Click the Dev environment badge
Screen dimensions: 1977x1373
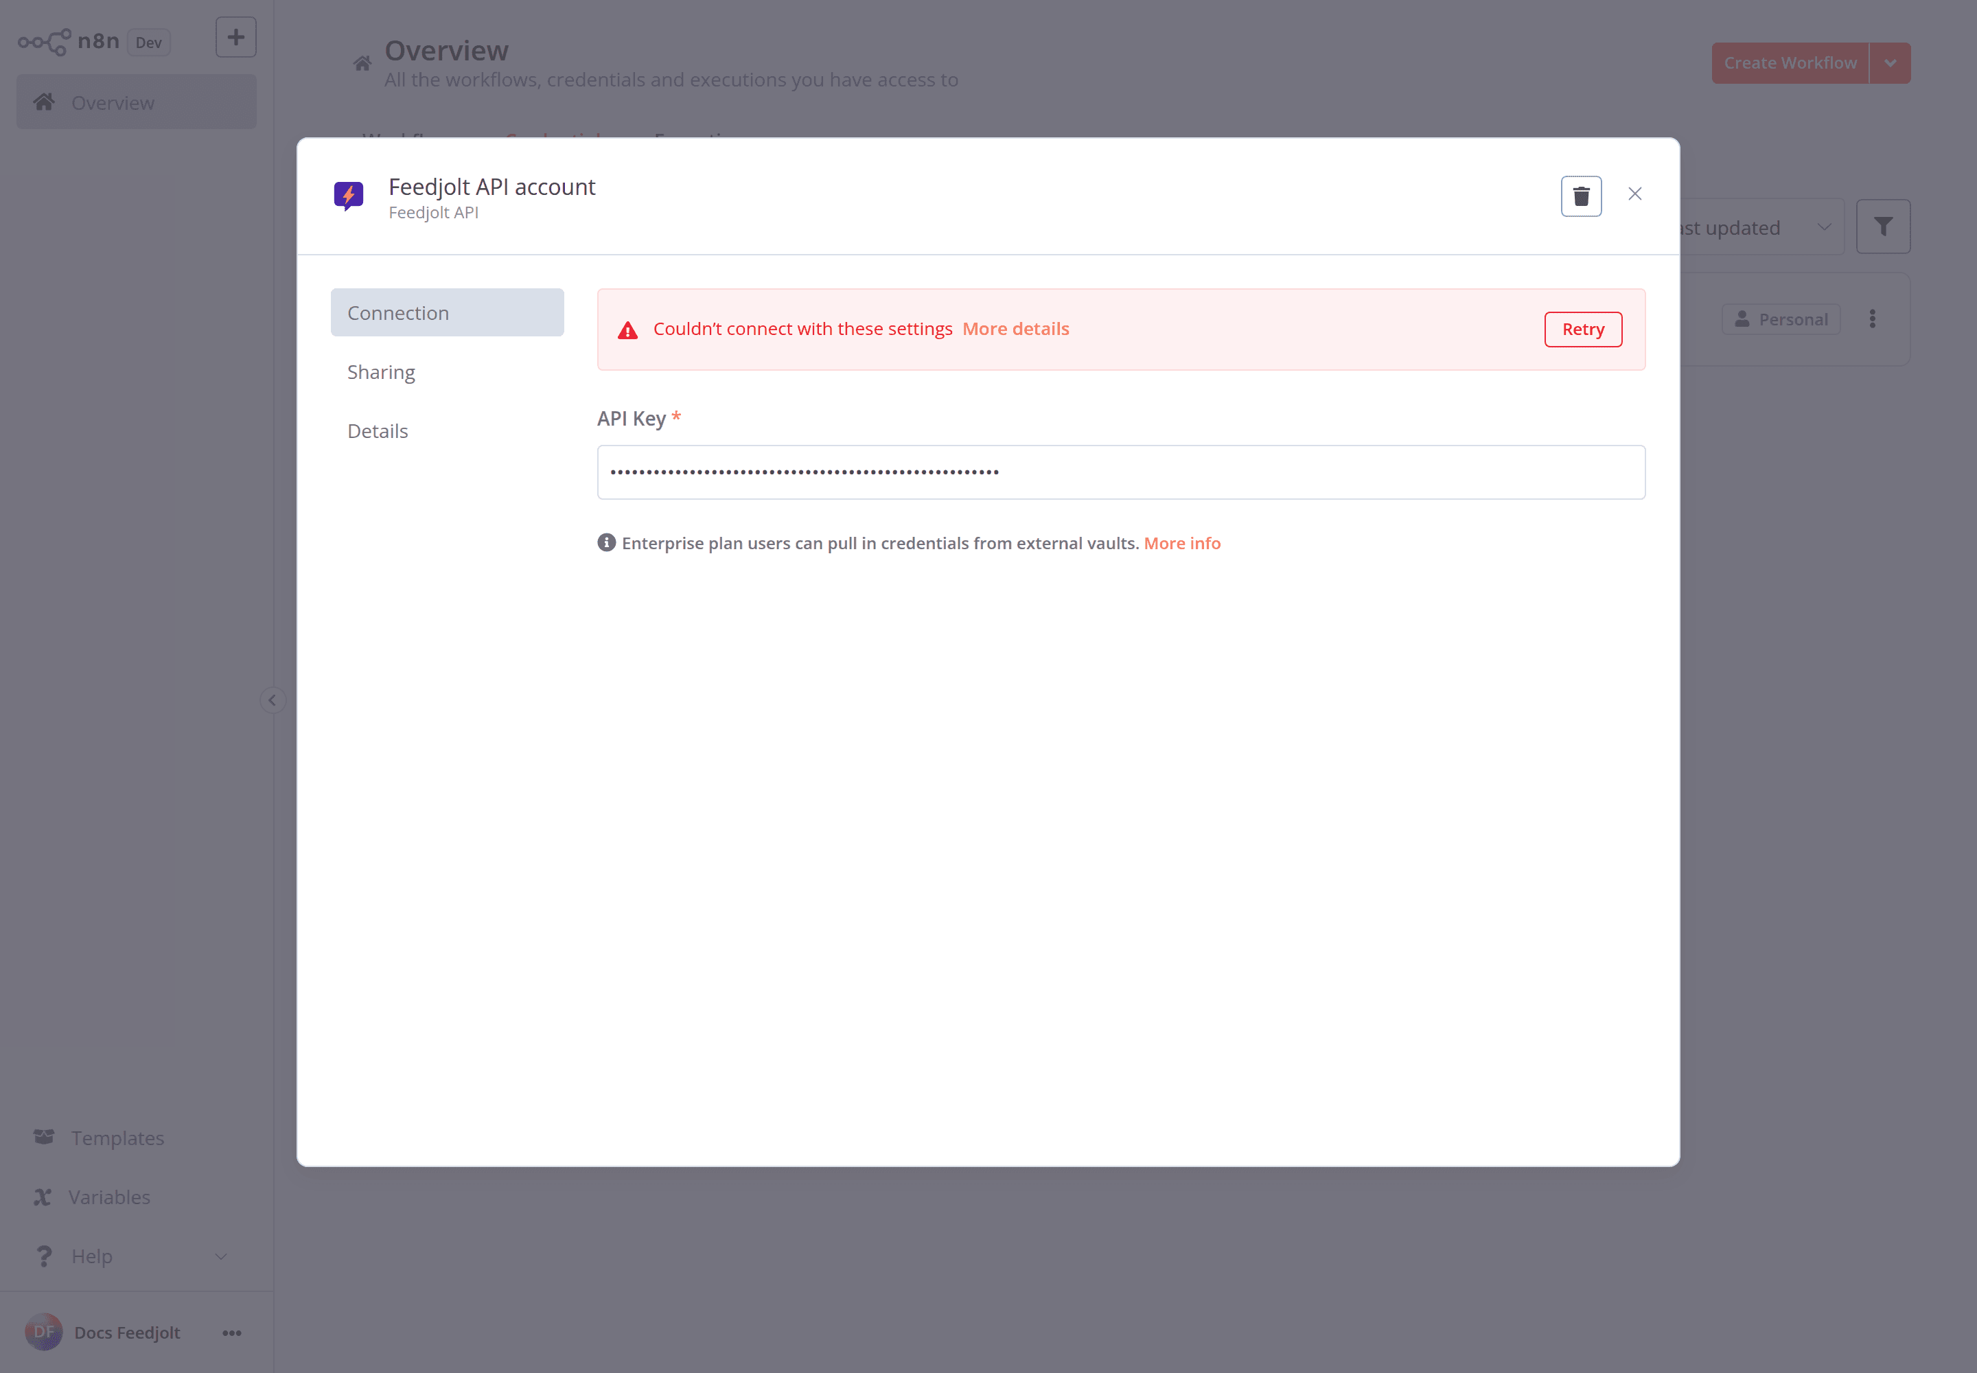(x=149, y=42)
